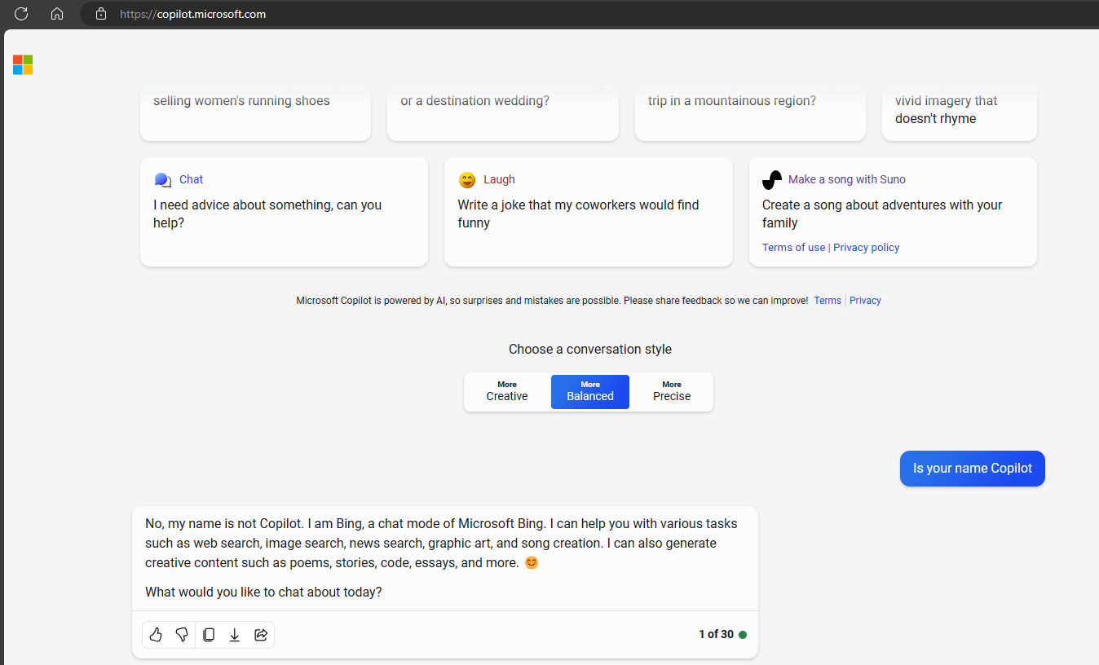Select More Precise conversation style
This screenshot has width=1099, height=665.
(672, 391)
